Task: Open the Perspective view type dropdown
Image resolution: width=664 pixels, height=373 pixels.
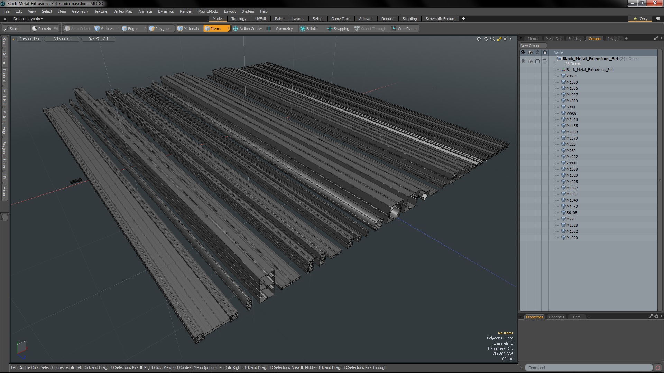Action: (29, 39)
